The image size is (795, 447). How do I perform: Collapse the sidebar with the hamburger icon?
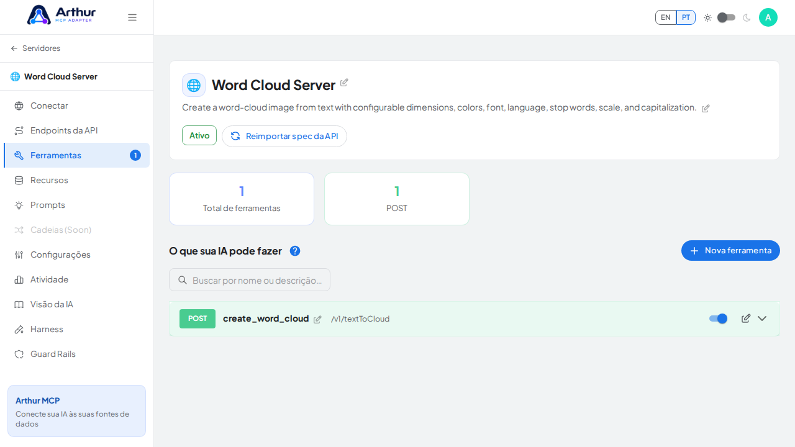[132, 17]
